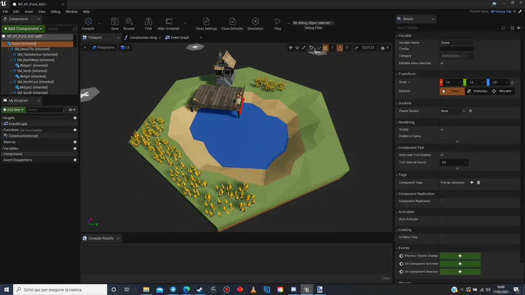The height and width of the screenshot is (295, 525).
Task: Add On Component Deactivated event
Action: pyautogui.click(x=460, y=272)
